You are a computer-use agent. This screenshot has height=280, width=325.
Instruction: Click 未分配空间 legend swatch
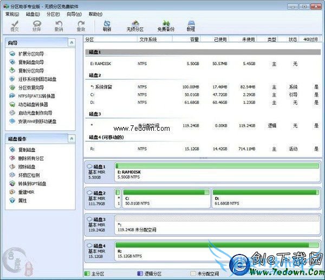point(193,273)
